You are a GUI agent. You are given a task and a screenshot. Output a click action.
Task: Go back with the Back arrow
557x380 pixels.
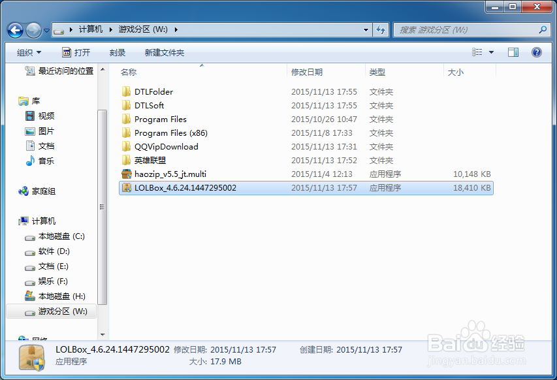coord(15,30)
